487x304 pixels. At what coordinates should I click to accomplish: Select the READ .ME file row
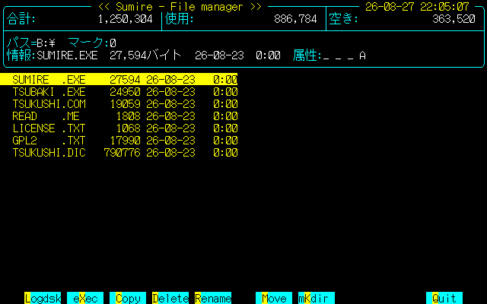coord(125,116)
